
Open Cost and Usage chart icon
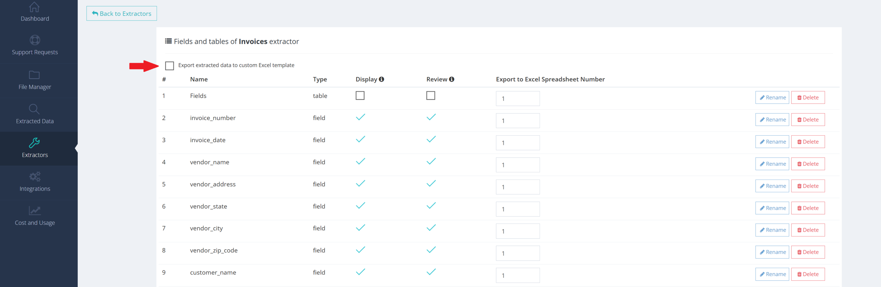34,210
